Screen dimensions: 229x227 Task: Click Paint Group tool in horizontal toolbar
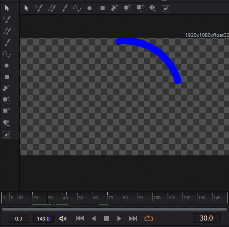click(166, 9)
